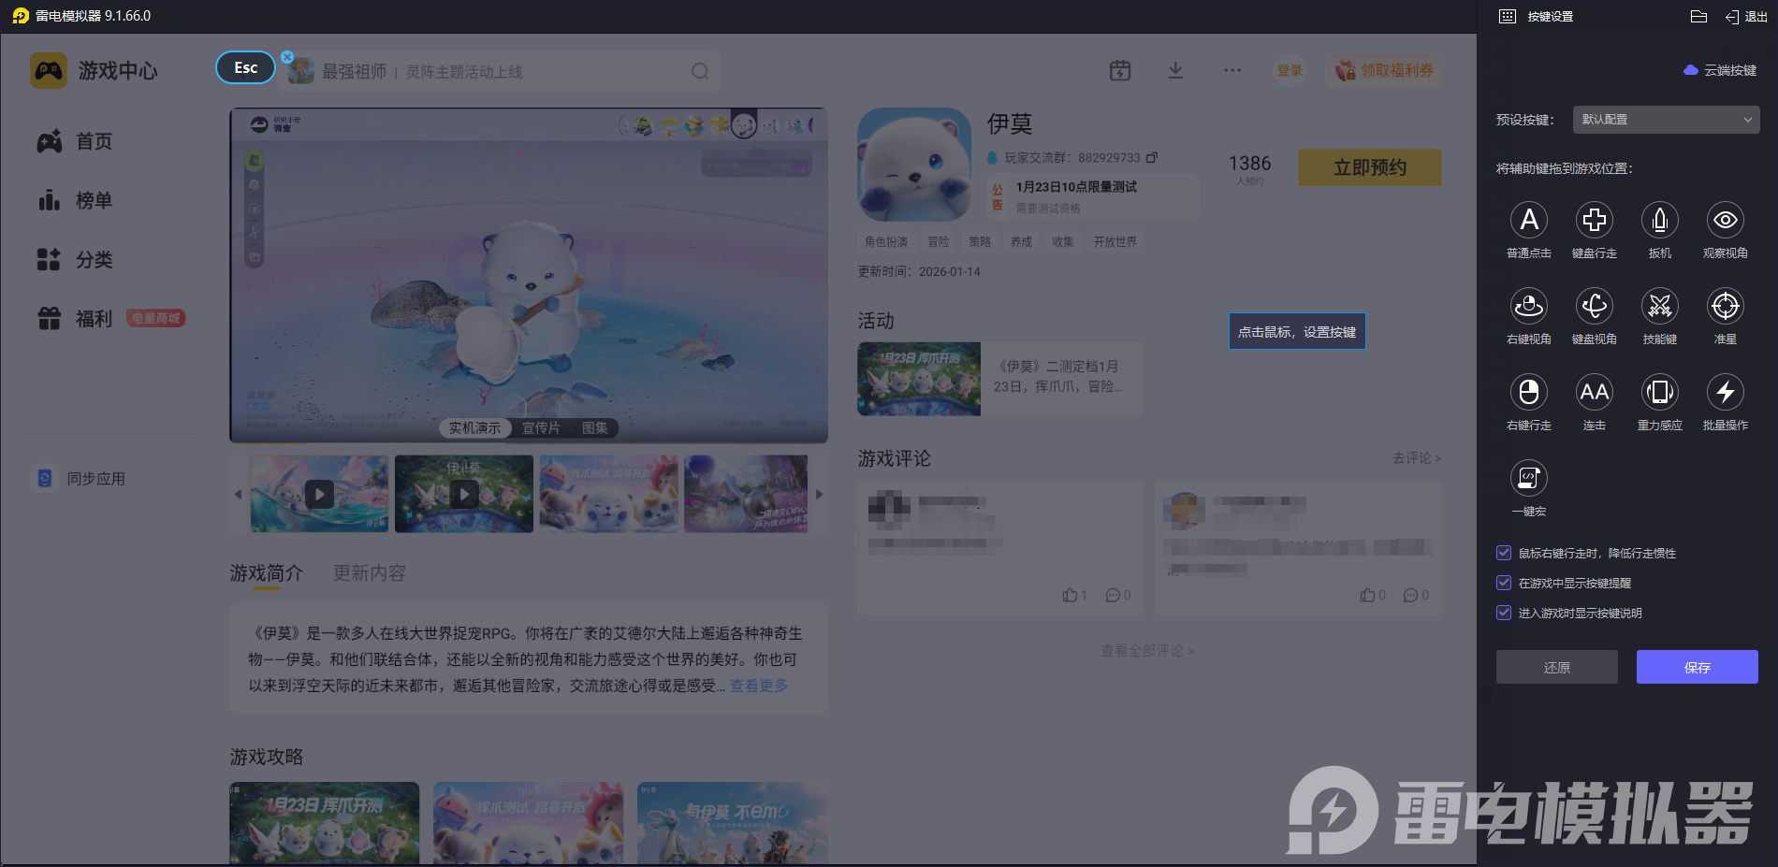Open the three-dots more menu
This screenshot has height=867, width=1778.
(x=1232, y=70)
